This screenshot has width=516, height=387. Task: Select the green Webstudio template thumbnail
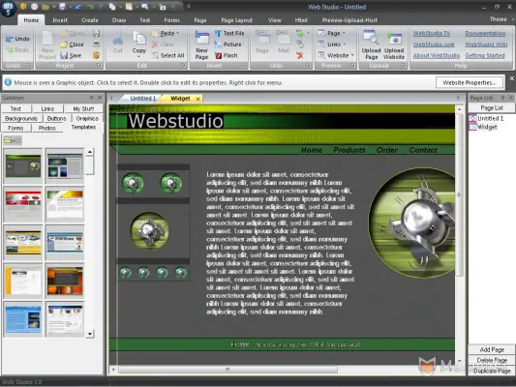[23, 165]
